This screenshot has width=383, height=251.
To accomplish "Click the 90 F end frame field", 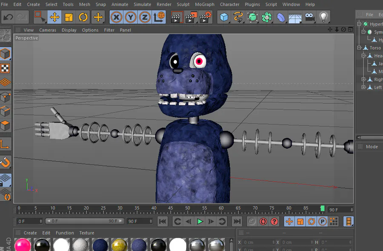I will coord(140,221).
